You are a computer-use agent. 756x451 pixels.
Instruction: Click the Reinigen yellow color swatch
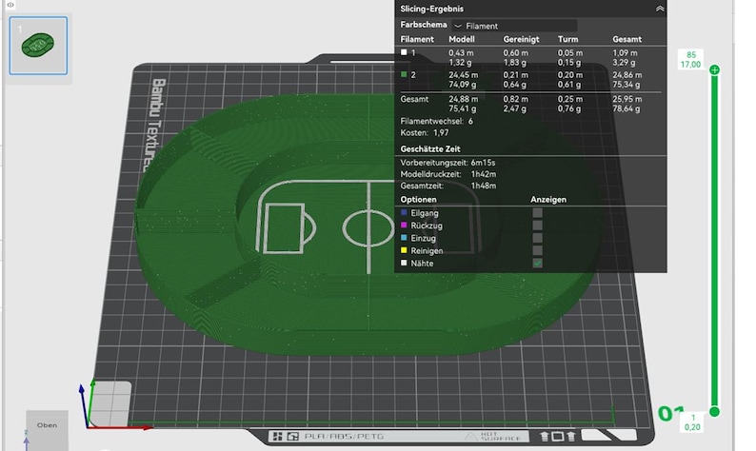(404, 250)
